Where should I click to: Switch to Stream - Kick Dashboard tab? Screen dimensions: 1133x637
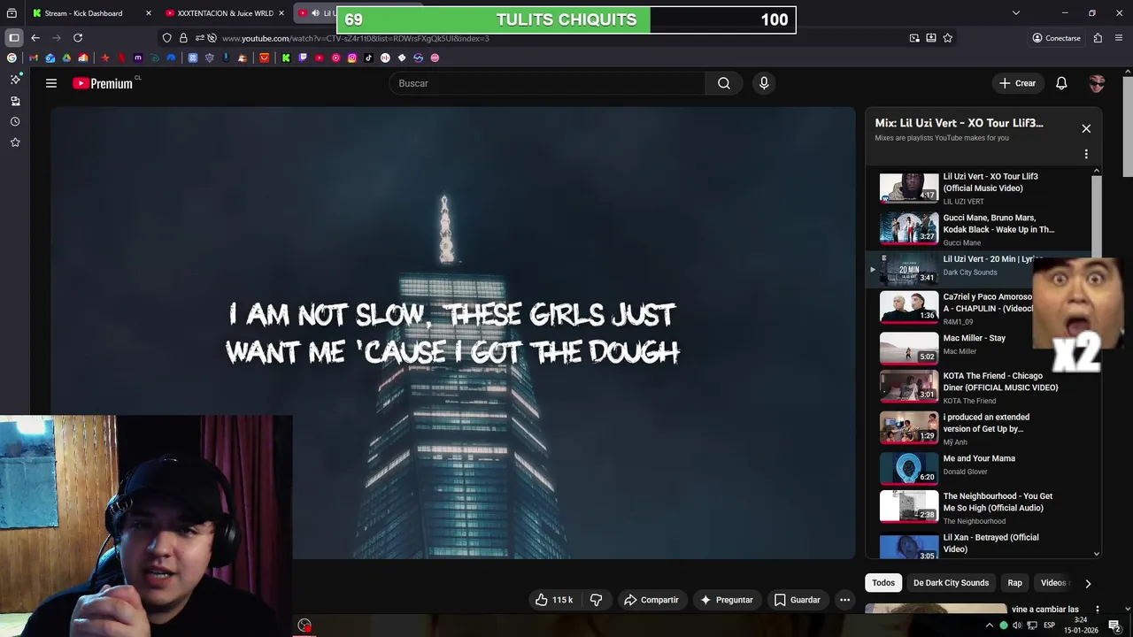pos(92,13)
